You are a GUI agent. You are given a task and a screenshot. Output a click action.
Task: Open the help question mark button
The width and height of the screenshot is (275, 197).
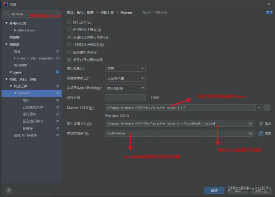pos(9,190)
